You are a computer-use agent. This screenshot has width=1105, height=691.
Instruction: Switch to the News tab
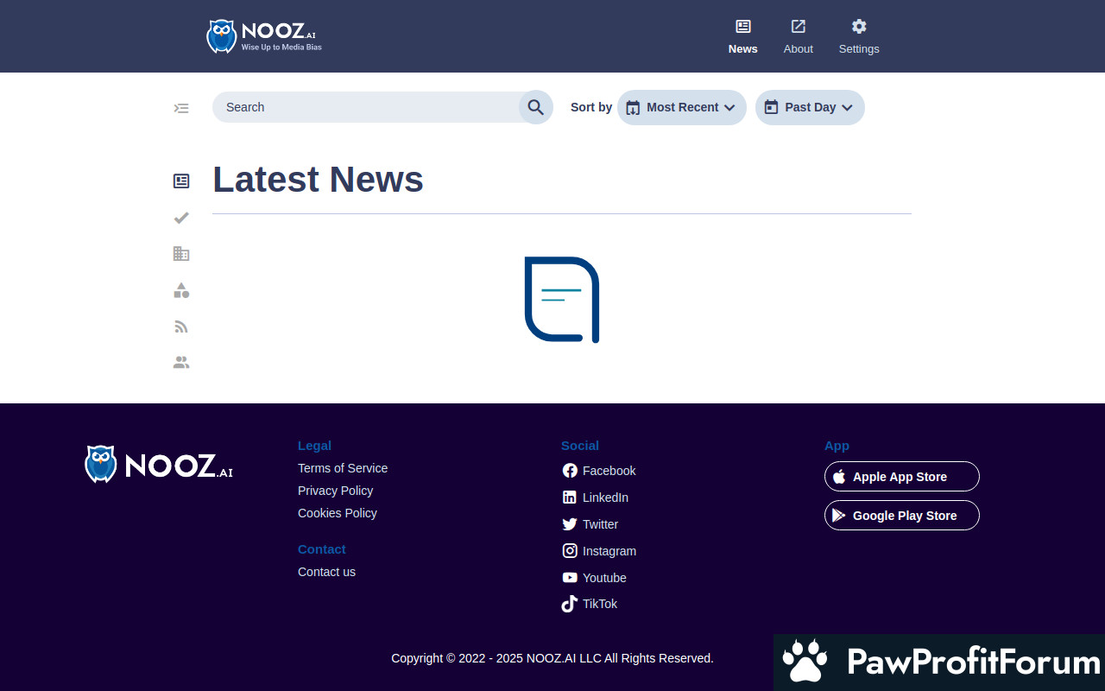(x=742, y=37)
